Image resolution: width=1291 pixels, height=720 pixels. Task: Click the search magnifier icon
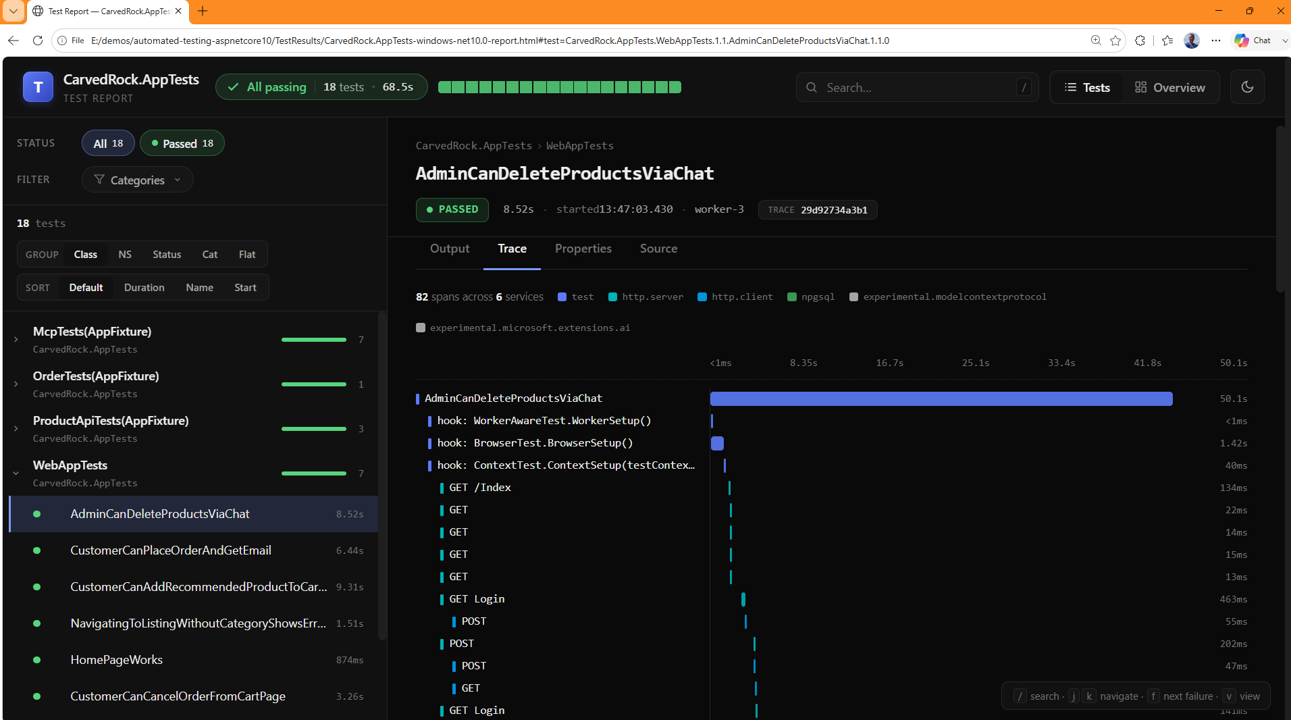(x=812, y=88)
